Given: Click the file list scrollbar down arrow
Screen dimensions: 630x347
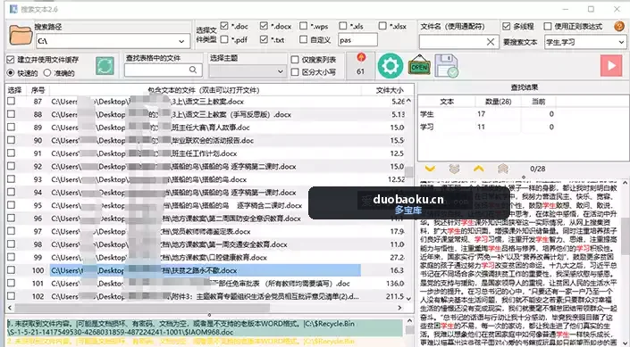Looking at the screenshot, I should pyautogui.click(x=409, y=299).
